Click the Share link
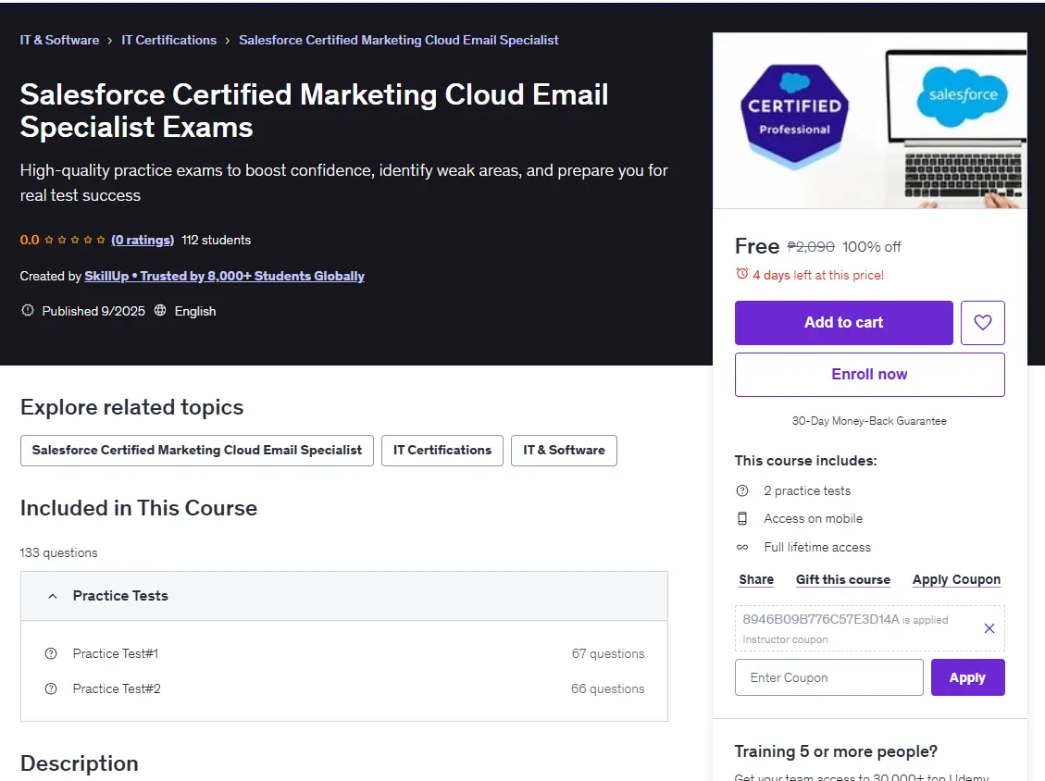The image size is (1045, 781). click(756, 580)
